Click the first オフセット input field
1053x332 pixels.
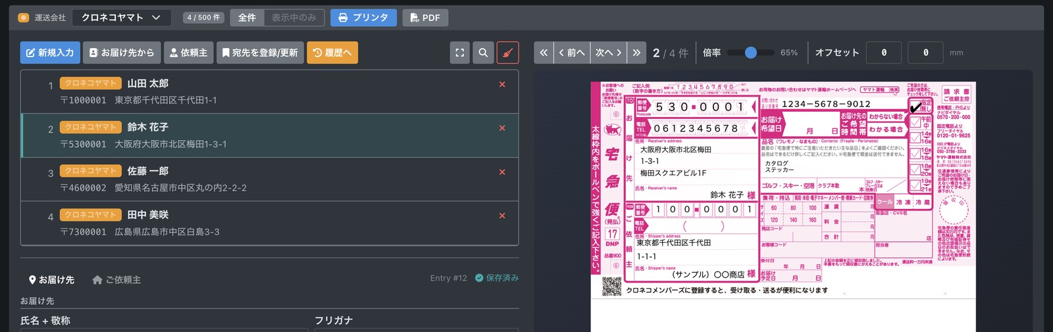click(x=884, y=53)
